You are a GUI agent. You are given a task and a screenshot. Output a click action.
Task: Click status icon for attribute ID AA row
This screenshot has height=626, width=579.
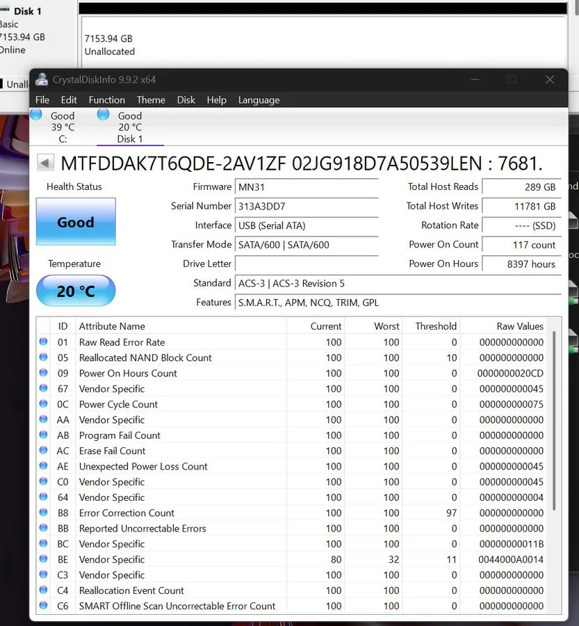click(x=44, y=419)
